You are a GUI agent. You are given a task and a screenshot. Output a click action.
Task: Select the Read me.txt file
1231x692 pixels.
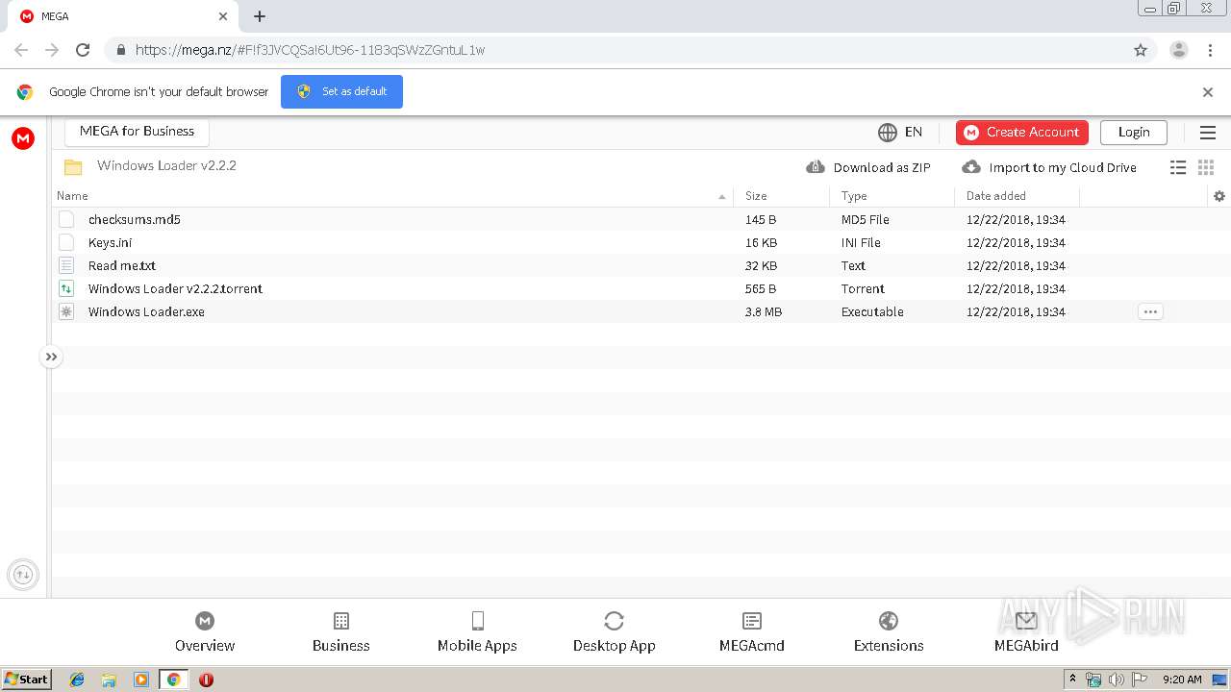[641, 265]
